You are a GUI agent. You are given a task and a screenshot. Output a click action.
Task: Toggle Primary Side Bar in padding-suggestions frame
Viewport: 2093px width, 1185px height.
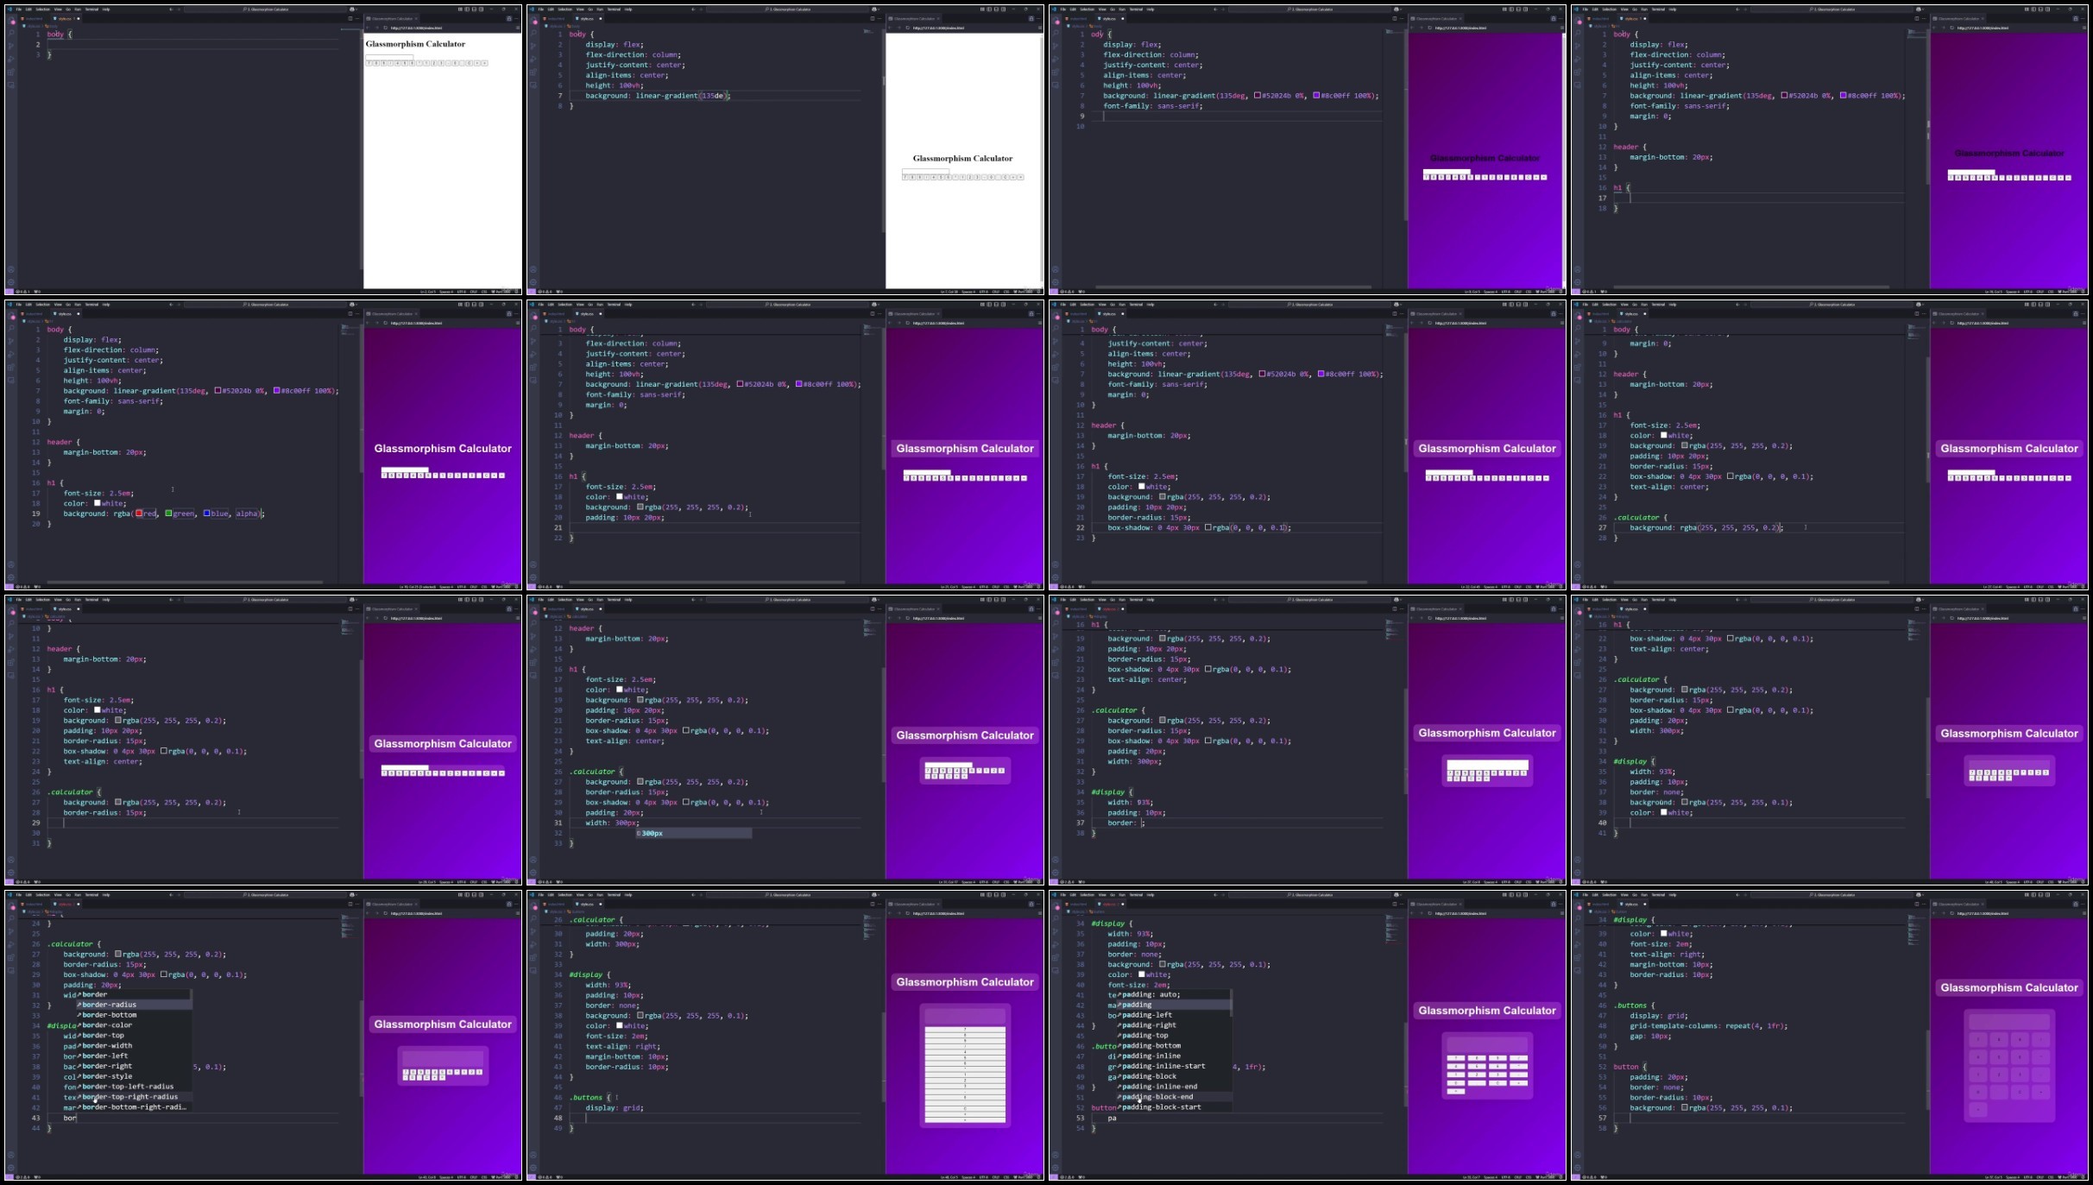click(x=1511, y=894)
